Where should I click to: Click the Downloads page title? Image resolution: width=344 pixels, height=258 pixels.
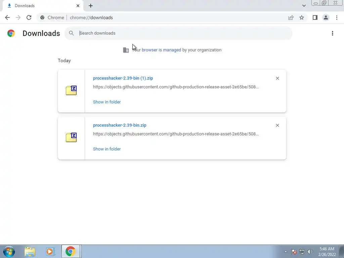click(x=41, y=33)
